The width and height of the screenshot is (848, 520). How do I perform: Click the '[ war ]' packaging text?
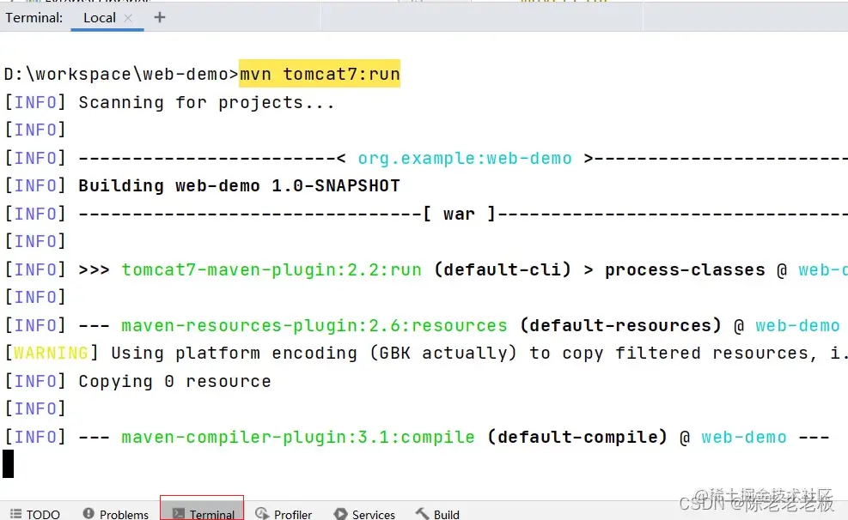coord(459,214)
